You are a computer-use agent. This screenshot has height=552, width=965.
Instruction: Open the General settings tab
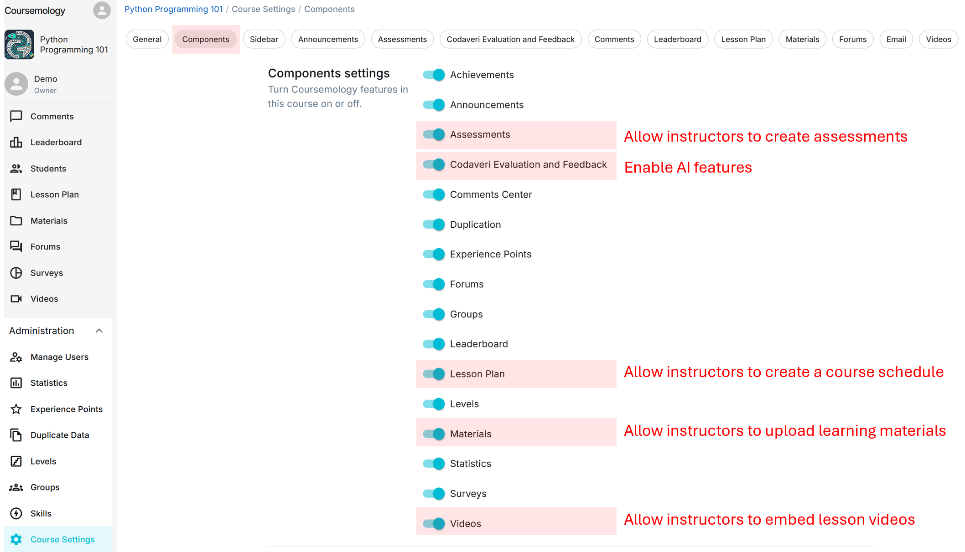click(x=147, y=39)
